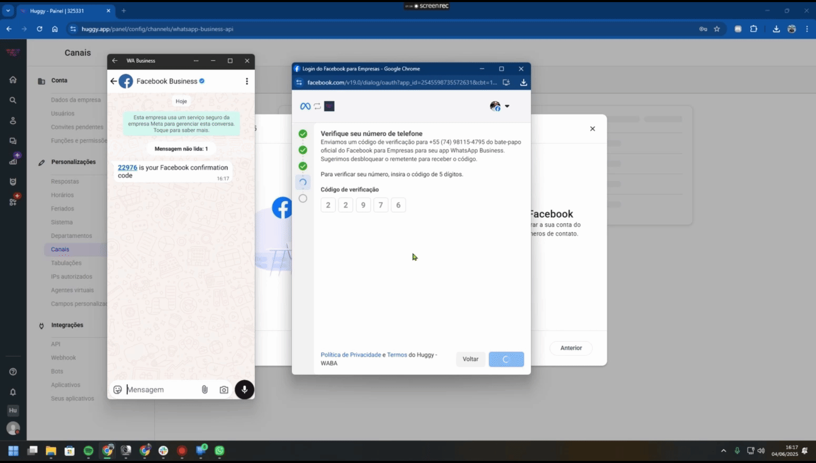Viewport: 816px width, 463px height.
Task: Click back arrow in WA Business title bar
Action: click(x=115, y=61)
